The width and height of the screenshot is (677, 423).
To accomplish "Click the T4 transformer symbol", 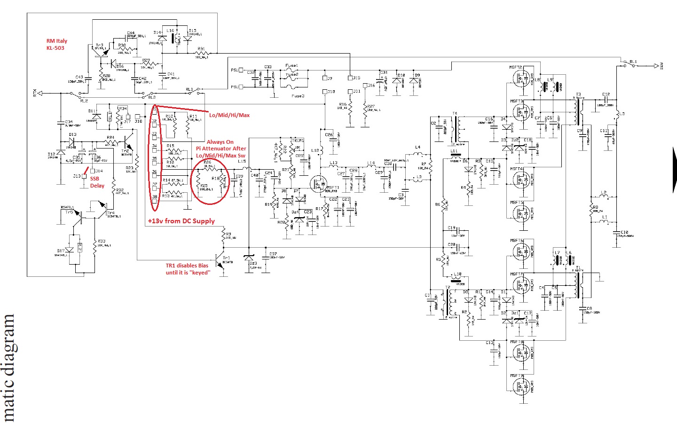I will click(x=455, y=129).
